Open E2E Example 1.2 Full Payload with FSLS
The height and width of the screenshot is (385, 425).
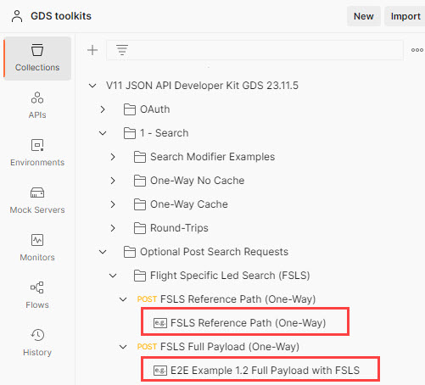click(260, 370)
